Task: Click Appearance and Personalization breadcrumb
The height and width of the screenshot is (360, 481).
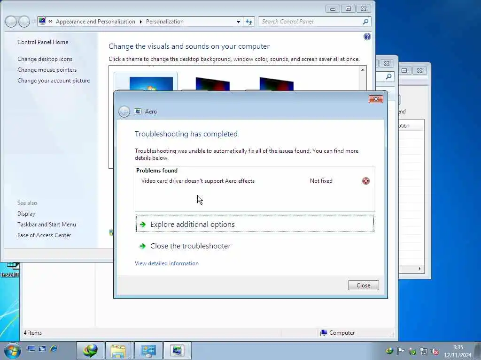Action: [x=95, y=22]
